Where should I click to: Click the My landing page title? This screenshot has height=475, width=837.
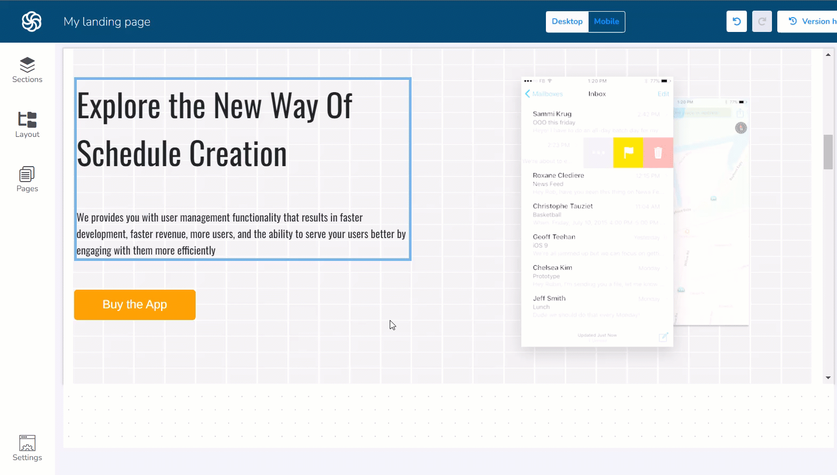107,22
